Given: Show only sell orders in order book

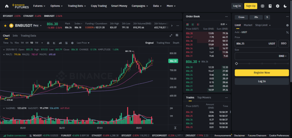Looking at the screenshot, I should tap(198, 24).
